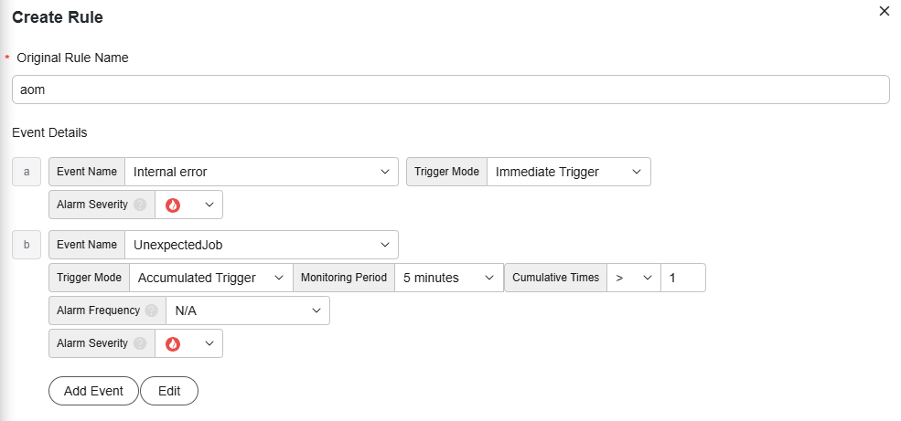901x421 pixels.
Task: Open the Immediate Trigger mode dropdown
Action: click(x=569, y=172)
